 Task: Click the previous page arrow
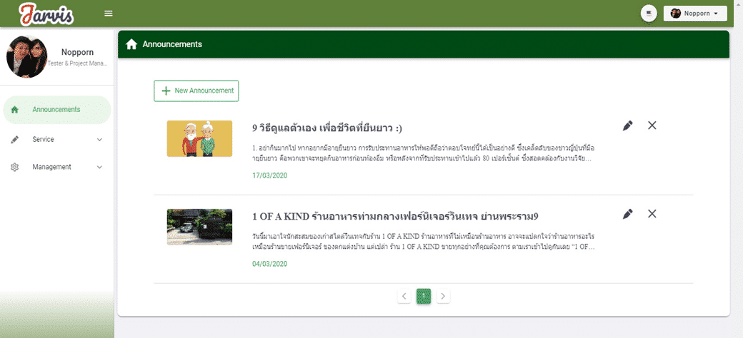click(x=404, y=295)
